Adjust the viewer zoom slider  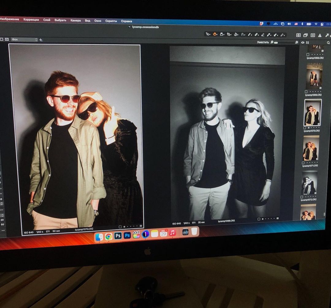(x=276, y=42)
